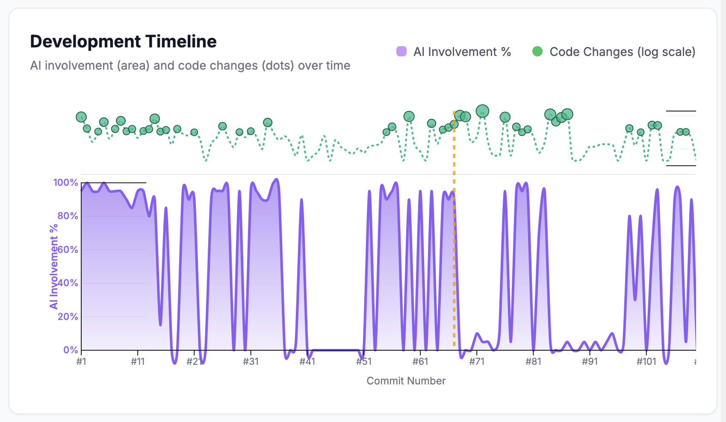Screen dimensions: 726x422
Task: Toggle AI Involvement % series via its legend entry
Action: coord(462,52)
